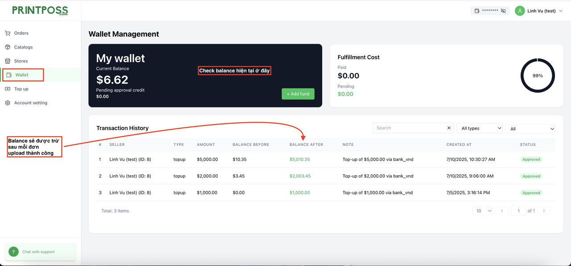Expand the 10 per page selector
Screen dimensions: 571x266
pos(482,211)
